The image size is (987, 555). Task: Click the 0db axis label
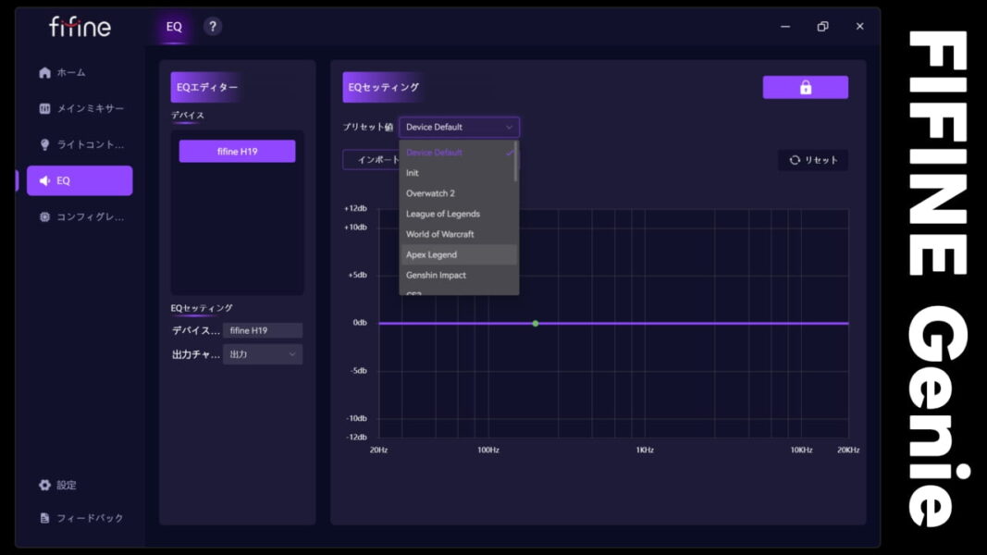[x=360, y=324]
